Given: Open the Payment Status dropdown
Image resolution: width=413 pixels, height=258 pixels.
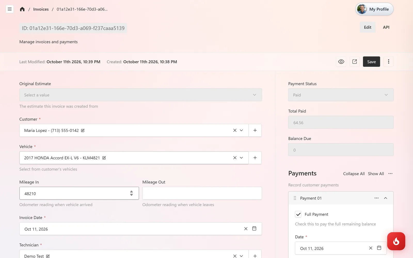Looking at the screenshot, I should tap(341, 95).
